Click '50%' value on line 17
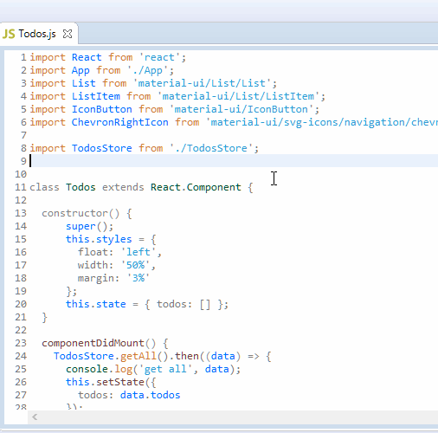 pyautogui.click(x=135, y=265)
